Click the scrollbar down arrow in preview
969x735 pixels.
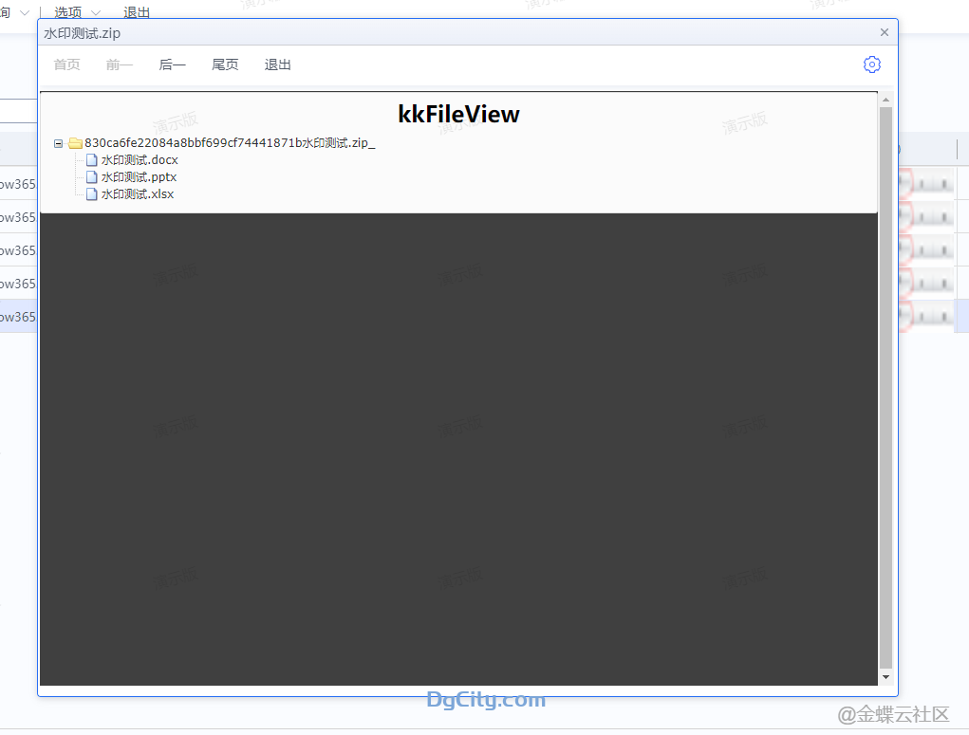click(886, 677)
